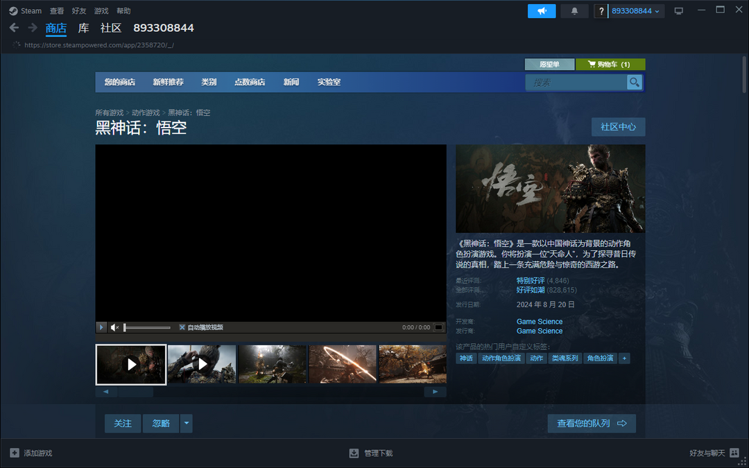Toggle video fullscreen icon
Viewport: 749px width, 468px height.
point(438,327)
